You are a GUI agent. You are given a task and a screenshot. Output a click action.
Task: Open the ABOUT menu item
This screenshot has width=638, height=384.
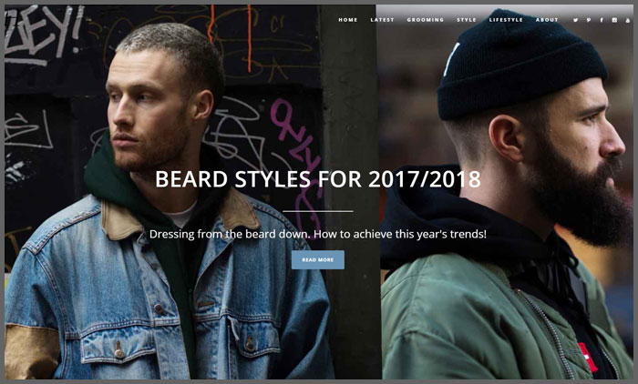[x=547, y=20]
